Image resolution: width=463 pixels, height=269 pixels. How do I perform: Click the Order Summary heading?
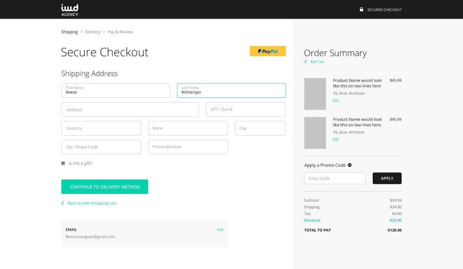click(335, 53)
